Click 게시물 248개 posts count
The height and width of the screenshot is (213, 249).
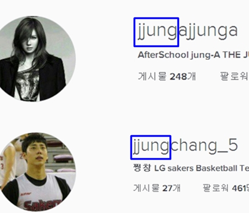(167, 76)
